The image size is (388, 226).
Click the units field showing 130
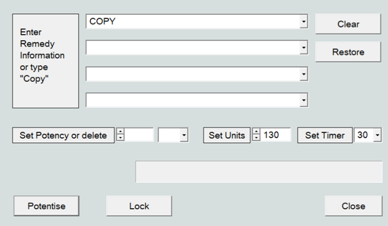click(x=276, y=135)
